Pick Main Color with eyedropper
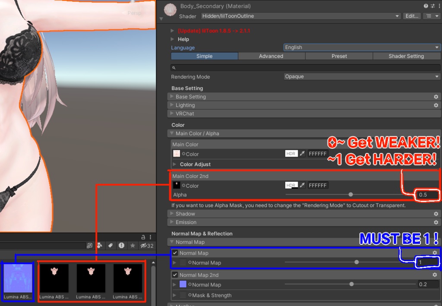 pos(302,154)
